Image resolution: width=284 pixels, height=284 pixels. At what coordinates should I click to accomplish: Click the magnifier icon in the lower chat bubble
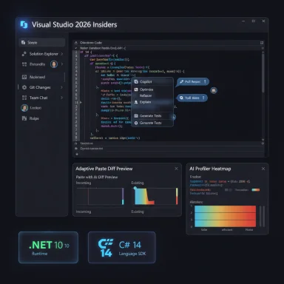click(x=181, y=98)
